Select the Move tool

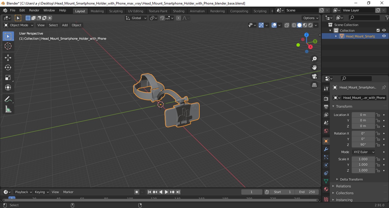8,58
